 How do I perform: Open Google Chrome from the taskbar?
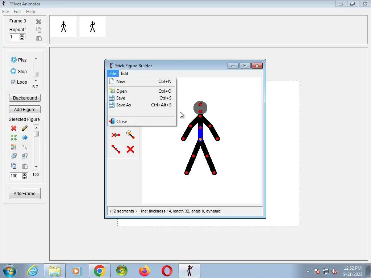coord(100,271)
